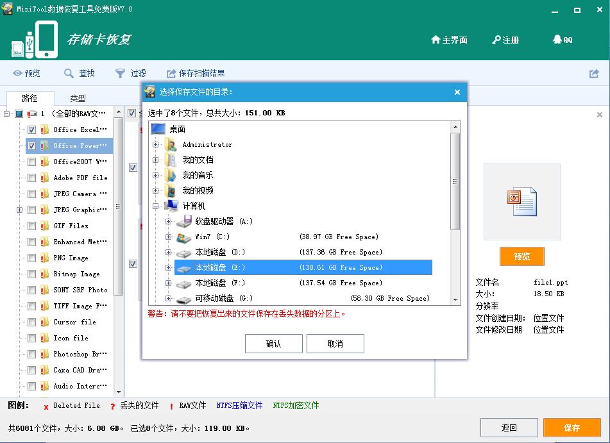Click the save scan results icon
Image resolution: width=610 pixels, height=443 pixels.
[x=171, y=74]
